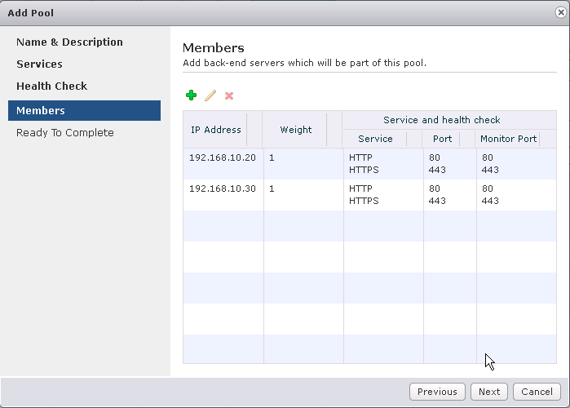
Task: Add a new pool member with green plus
Action: [x=191, y=95]
